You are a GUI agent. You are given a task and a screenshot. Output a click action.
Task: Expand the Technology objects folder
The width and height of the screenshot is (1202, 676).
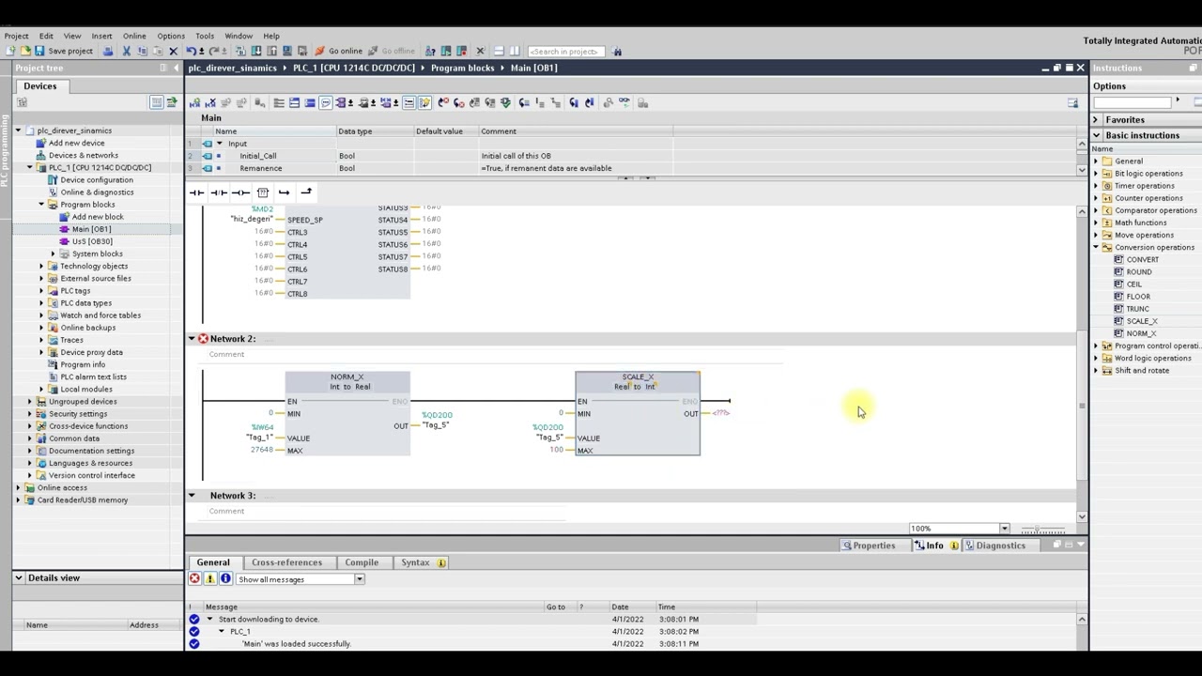click(41, 266)
